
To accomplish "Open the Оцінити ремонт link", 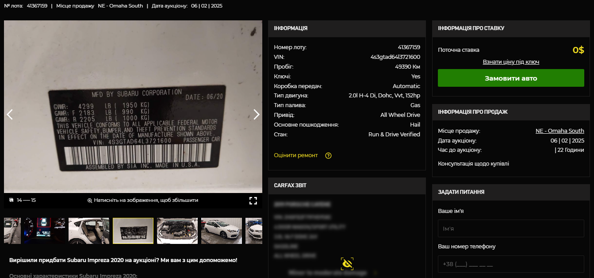I will [295, 155].
